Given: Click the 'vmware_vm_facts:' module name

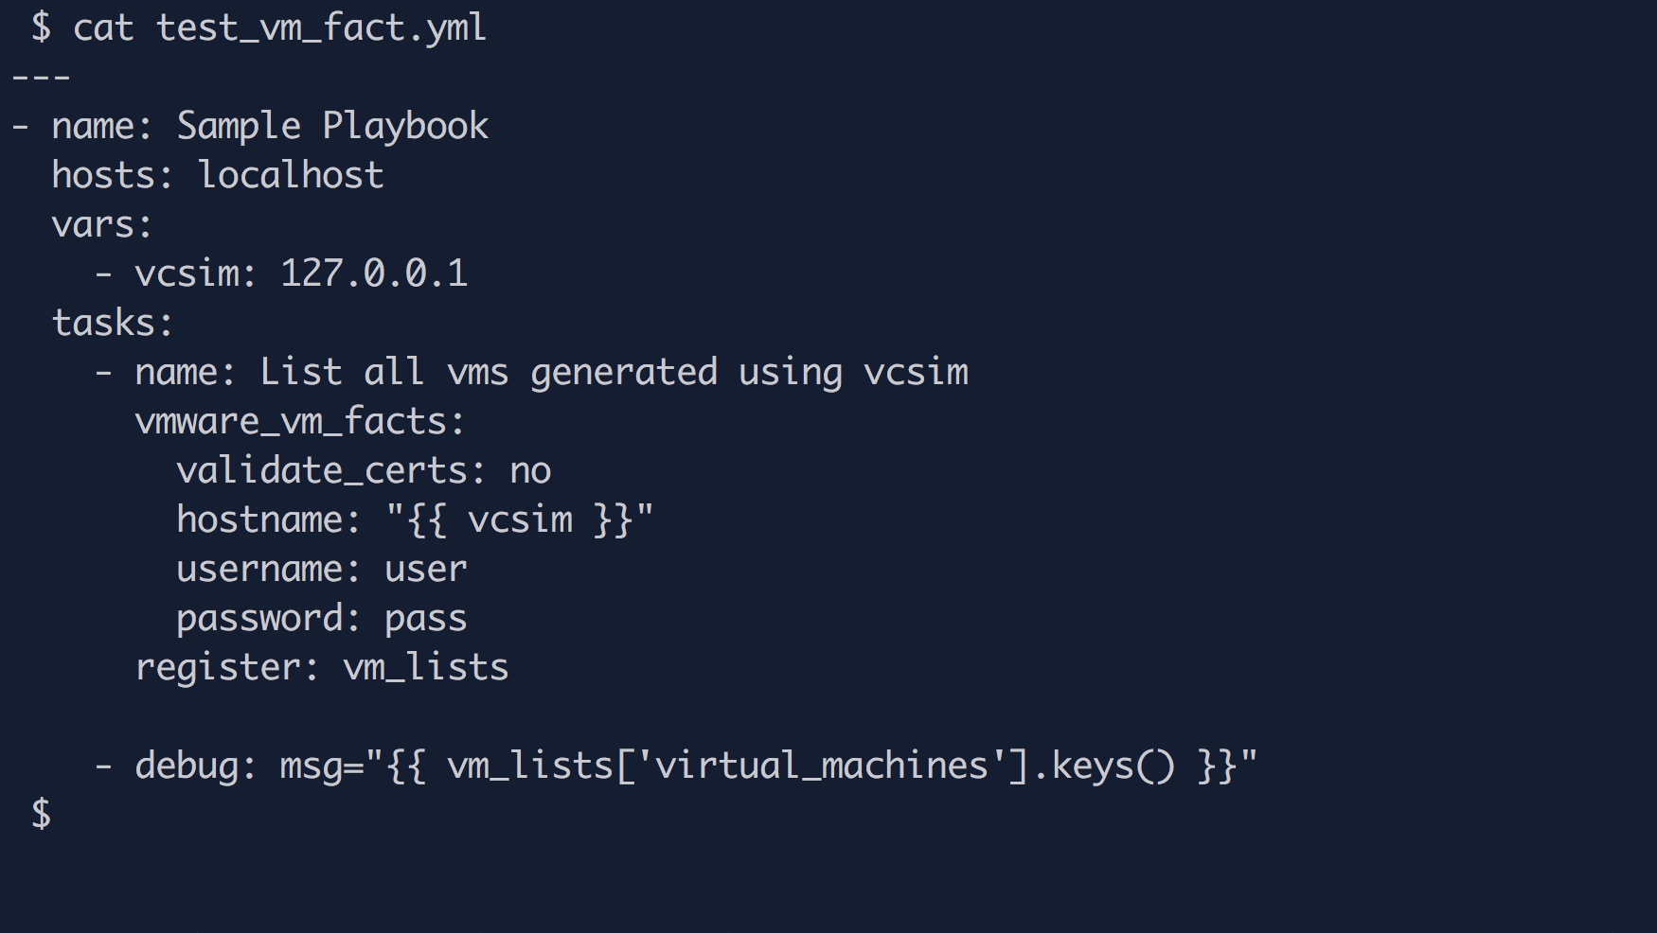Looking at the screenshot, I should [x=300, y=422].
